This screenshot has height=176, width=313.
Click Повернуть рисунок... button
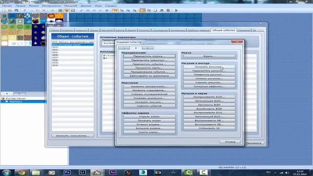pyautogui.click(x=209, y=75)
